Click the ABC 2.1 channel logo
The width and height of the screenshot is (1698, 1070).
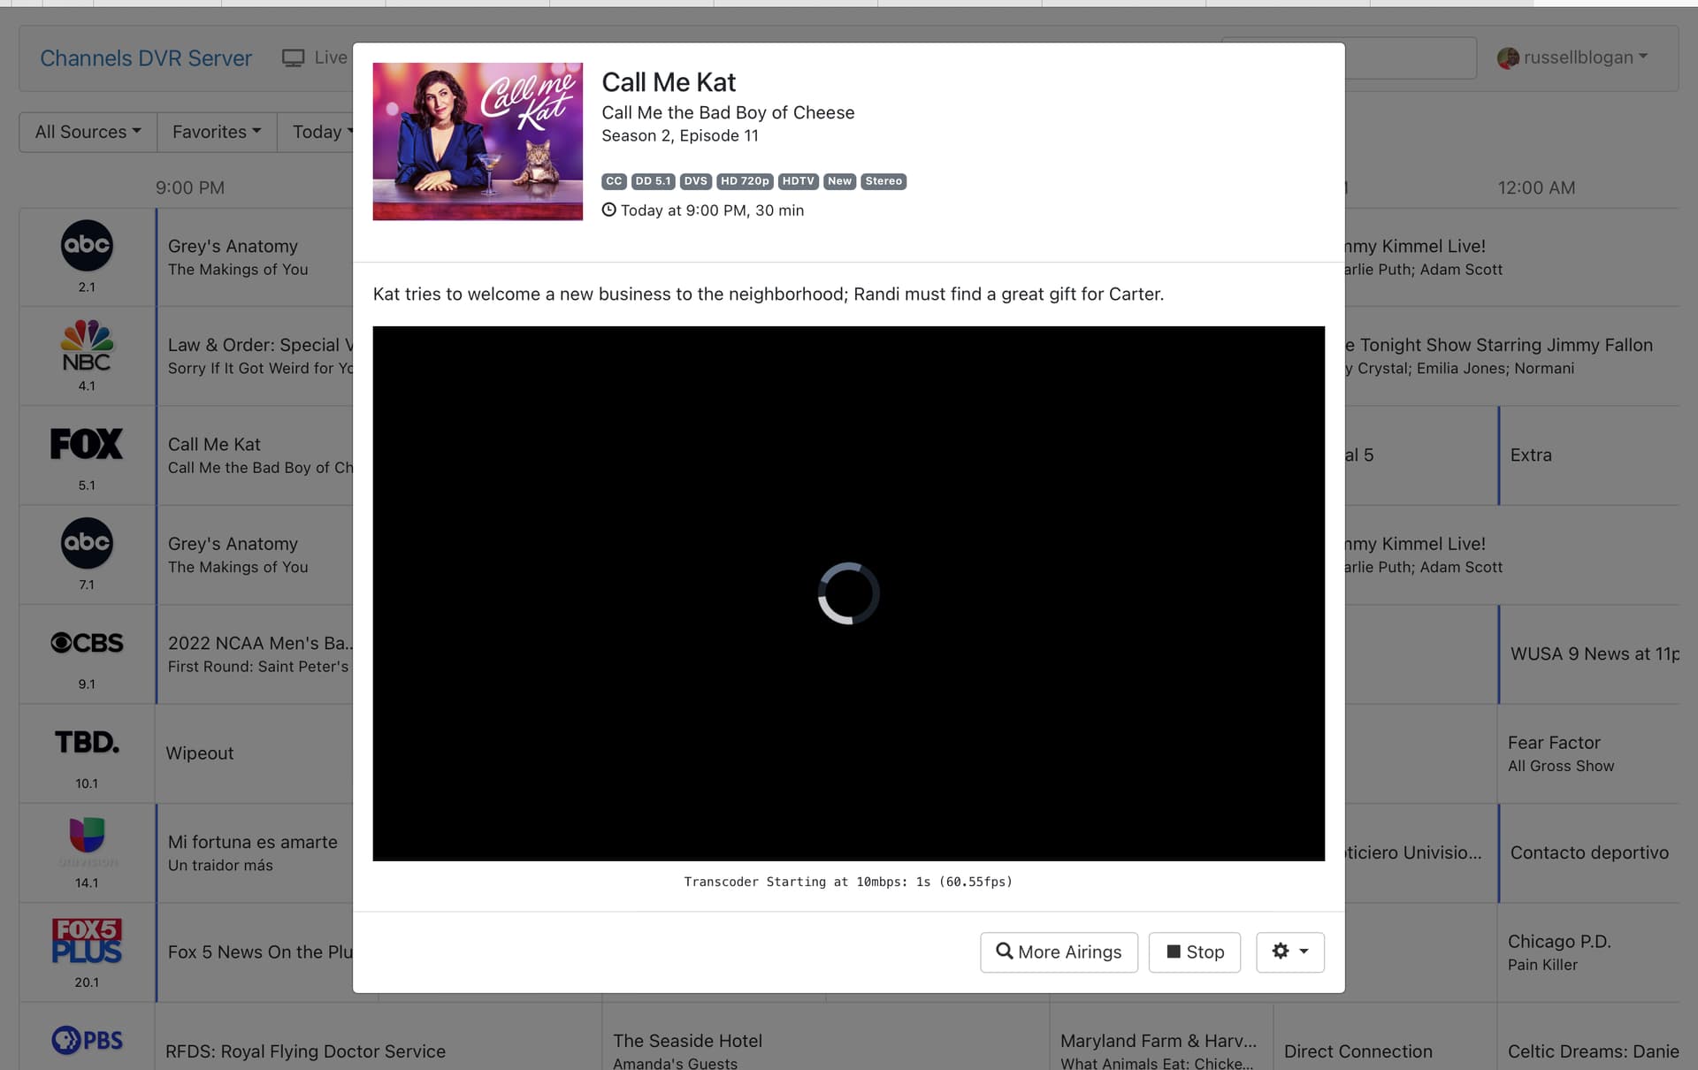tap(87, 246)
